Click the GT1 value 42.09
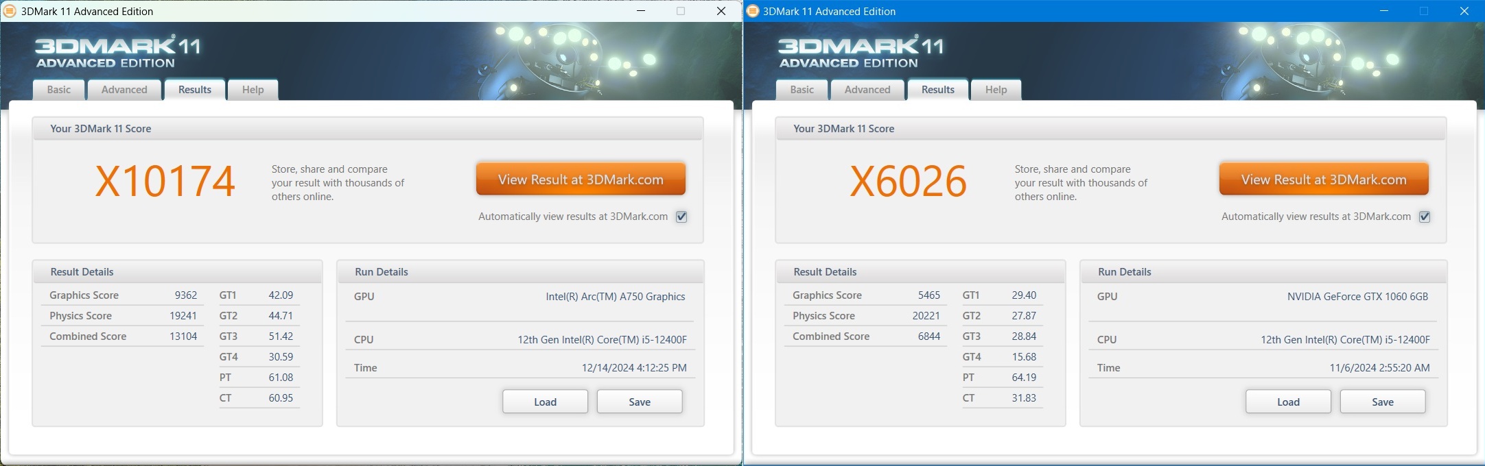This screenshot has height=466, width=1485. click(281, 295)
